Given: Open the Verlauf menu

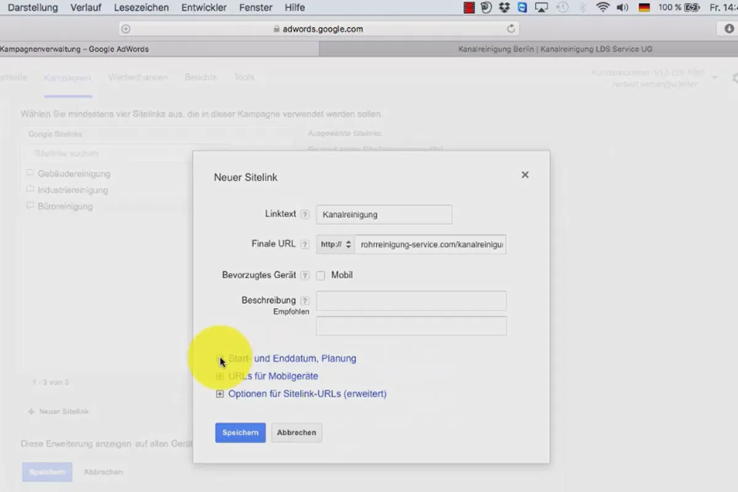Looking at the screenshot, I should click(x=86, y=7).
